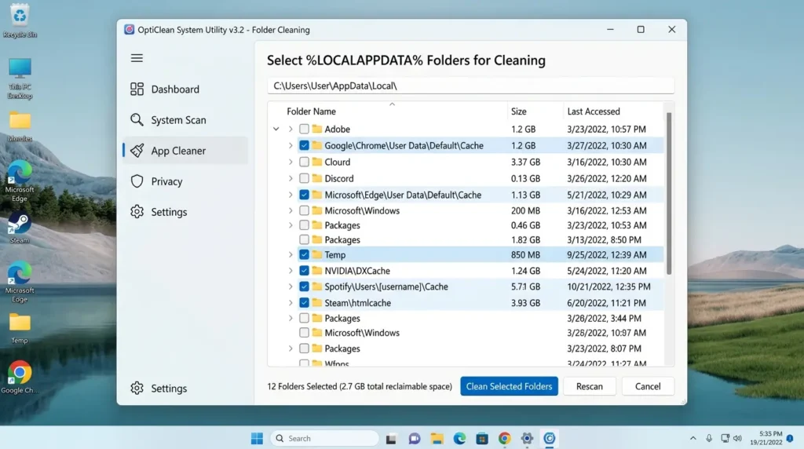Open Microsoft Store from the taskbar
Screen dimensions: 804x449
(482, 439)
